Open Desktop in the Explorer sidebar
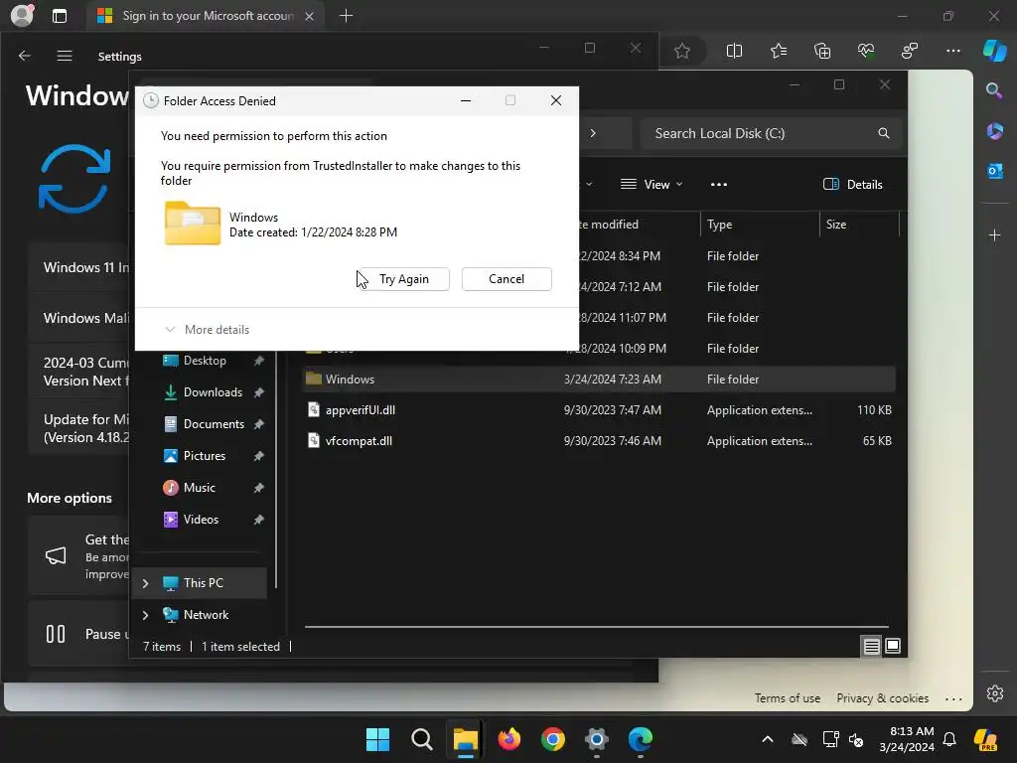The width and height of the screenshot is (1017, 763). pyautogui.click(x=205, y=360)
